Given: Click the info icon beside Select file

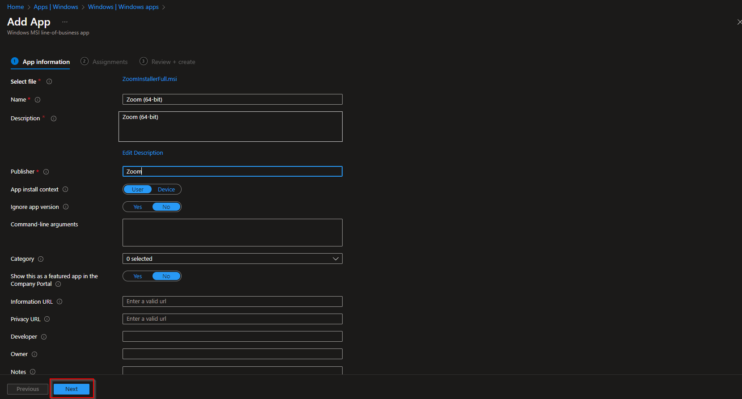Looking at the screenshot, I should pos(49,81).
